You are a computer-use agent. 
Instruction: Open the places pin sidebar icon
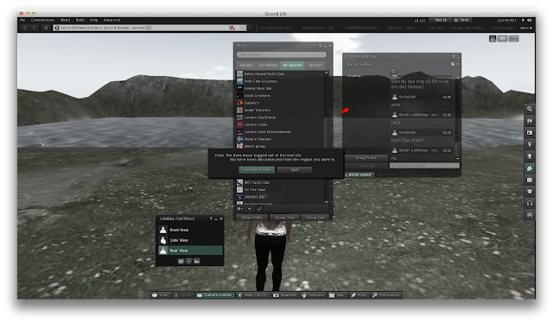[x=530, y=144]
